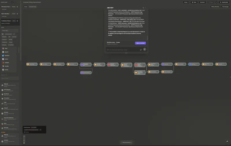Select the GitHub app
231x146 pixels.
[x=9, y=70]
